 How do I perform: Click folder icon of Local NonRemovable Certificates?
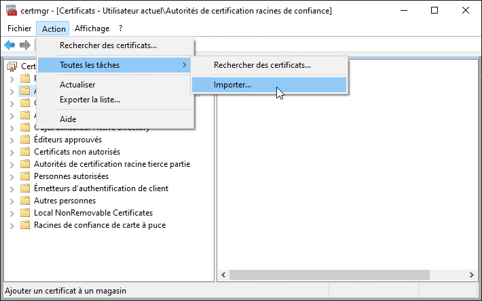25,213
